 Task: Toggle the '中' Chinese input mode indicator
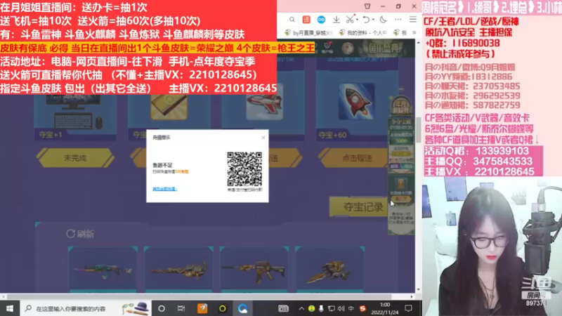(351, 308)
